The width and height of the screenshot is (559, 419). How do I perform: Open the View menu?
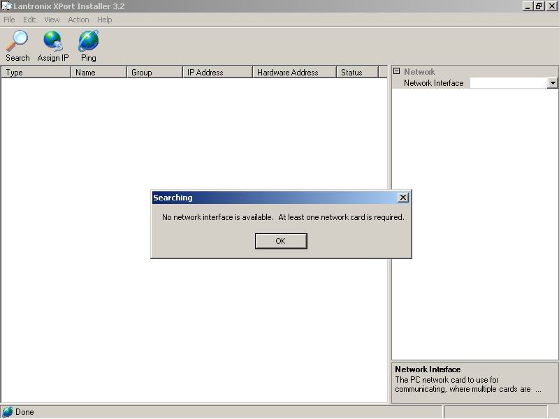pyautogui.click(x=52, y=20)
